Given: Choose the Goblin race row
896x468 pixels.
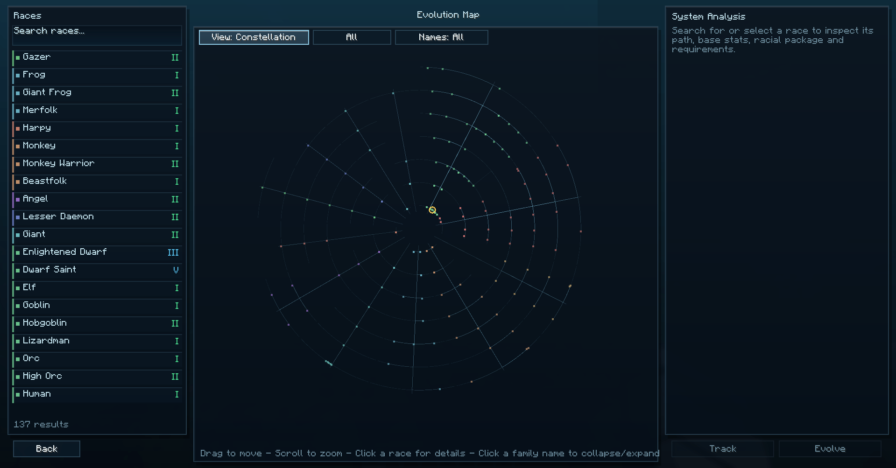Looking at the screenshot, I should pyautogui.click(x=97, y=306).
